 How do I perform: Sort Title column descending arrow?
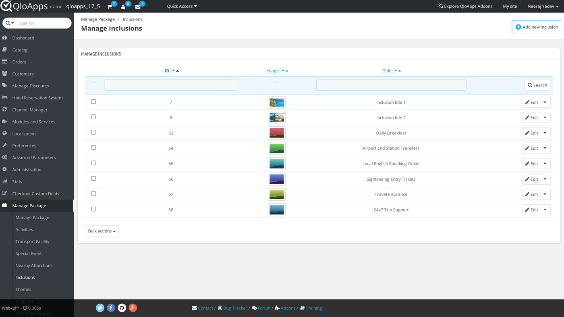[396, 71]
